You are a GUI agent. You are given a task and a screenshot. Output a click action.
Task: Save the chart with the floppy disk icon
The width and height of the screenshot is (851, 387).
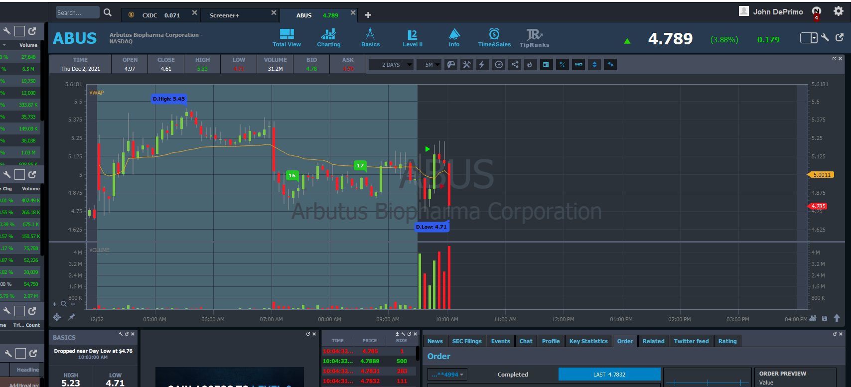[x=825, y=318]
